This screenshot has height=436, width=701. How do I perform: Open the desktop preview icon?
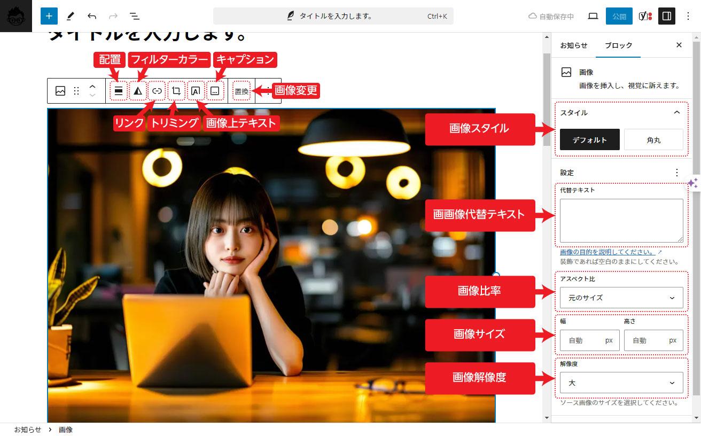593,16
